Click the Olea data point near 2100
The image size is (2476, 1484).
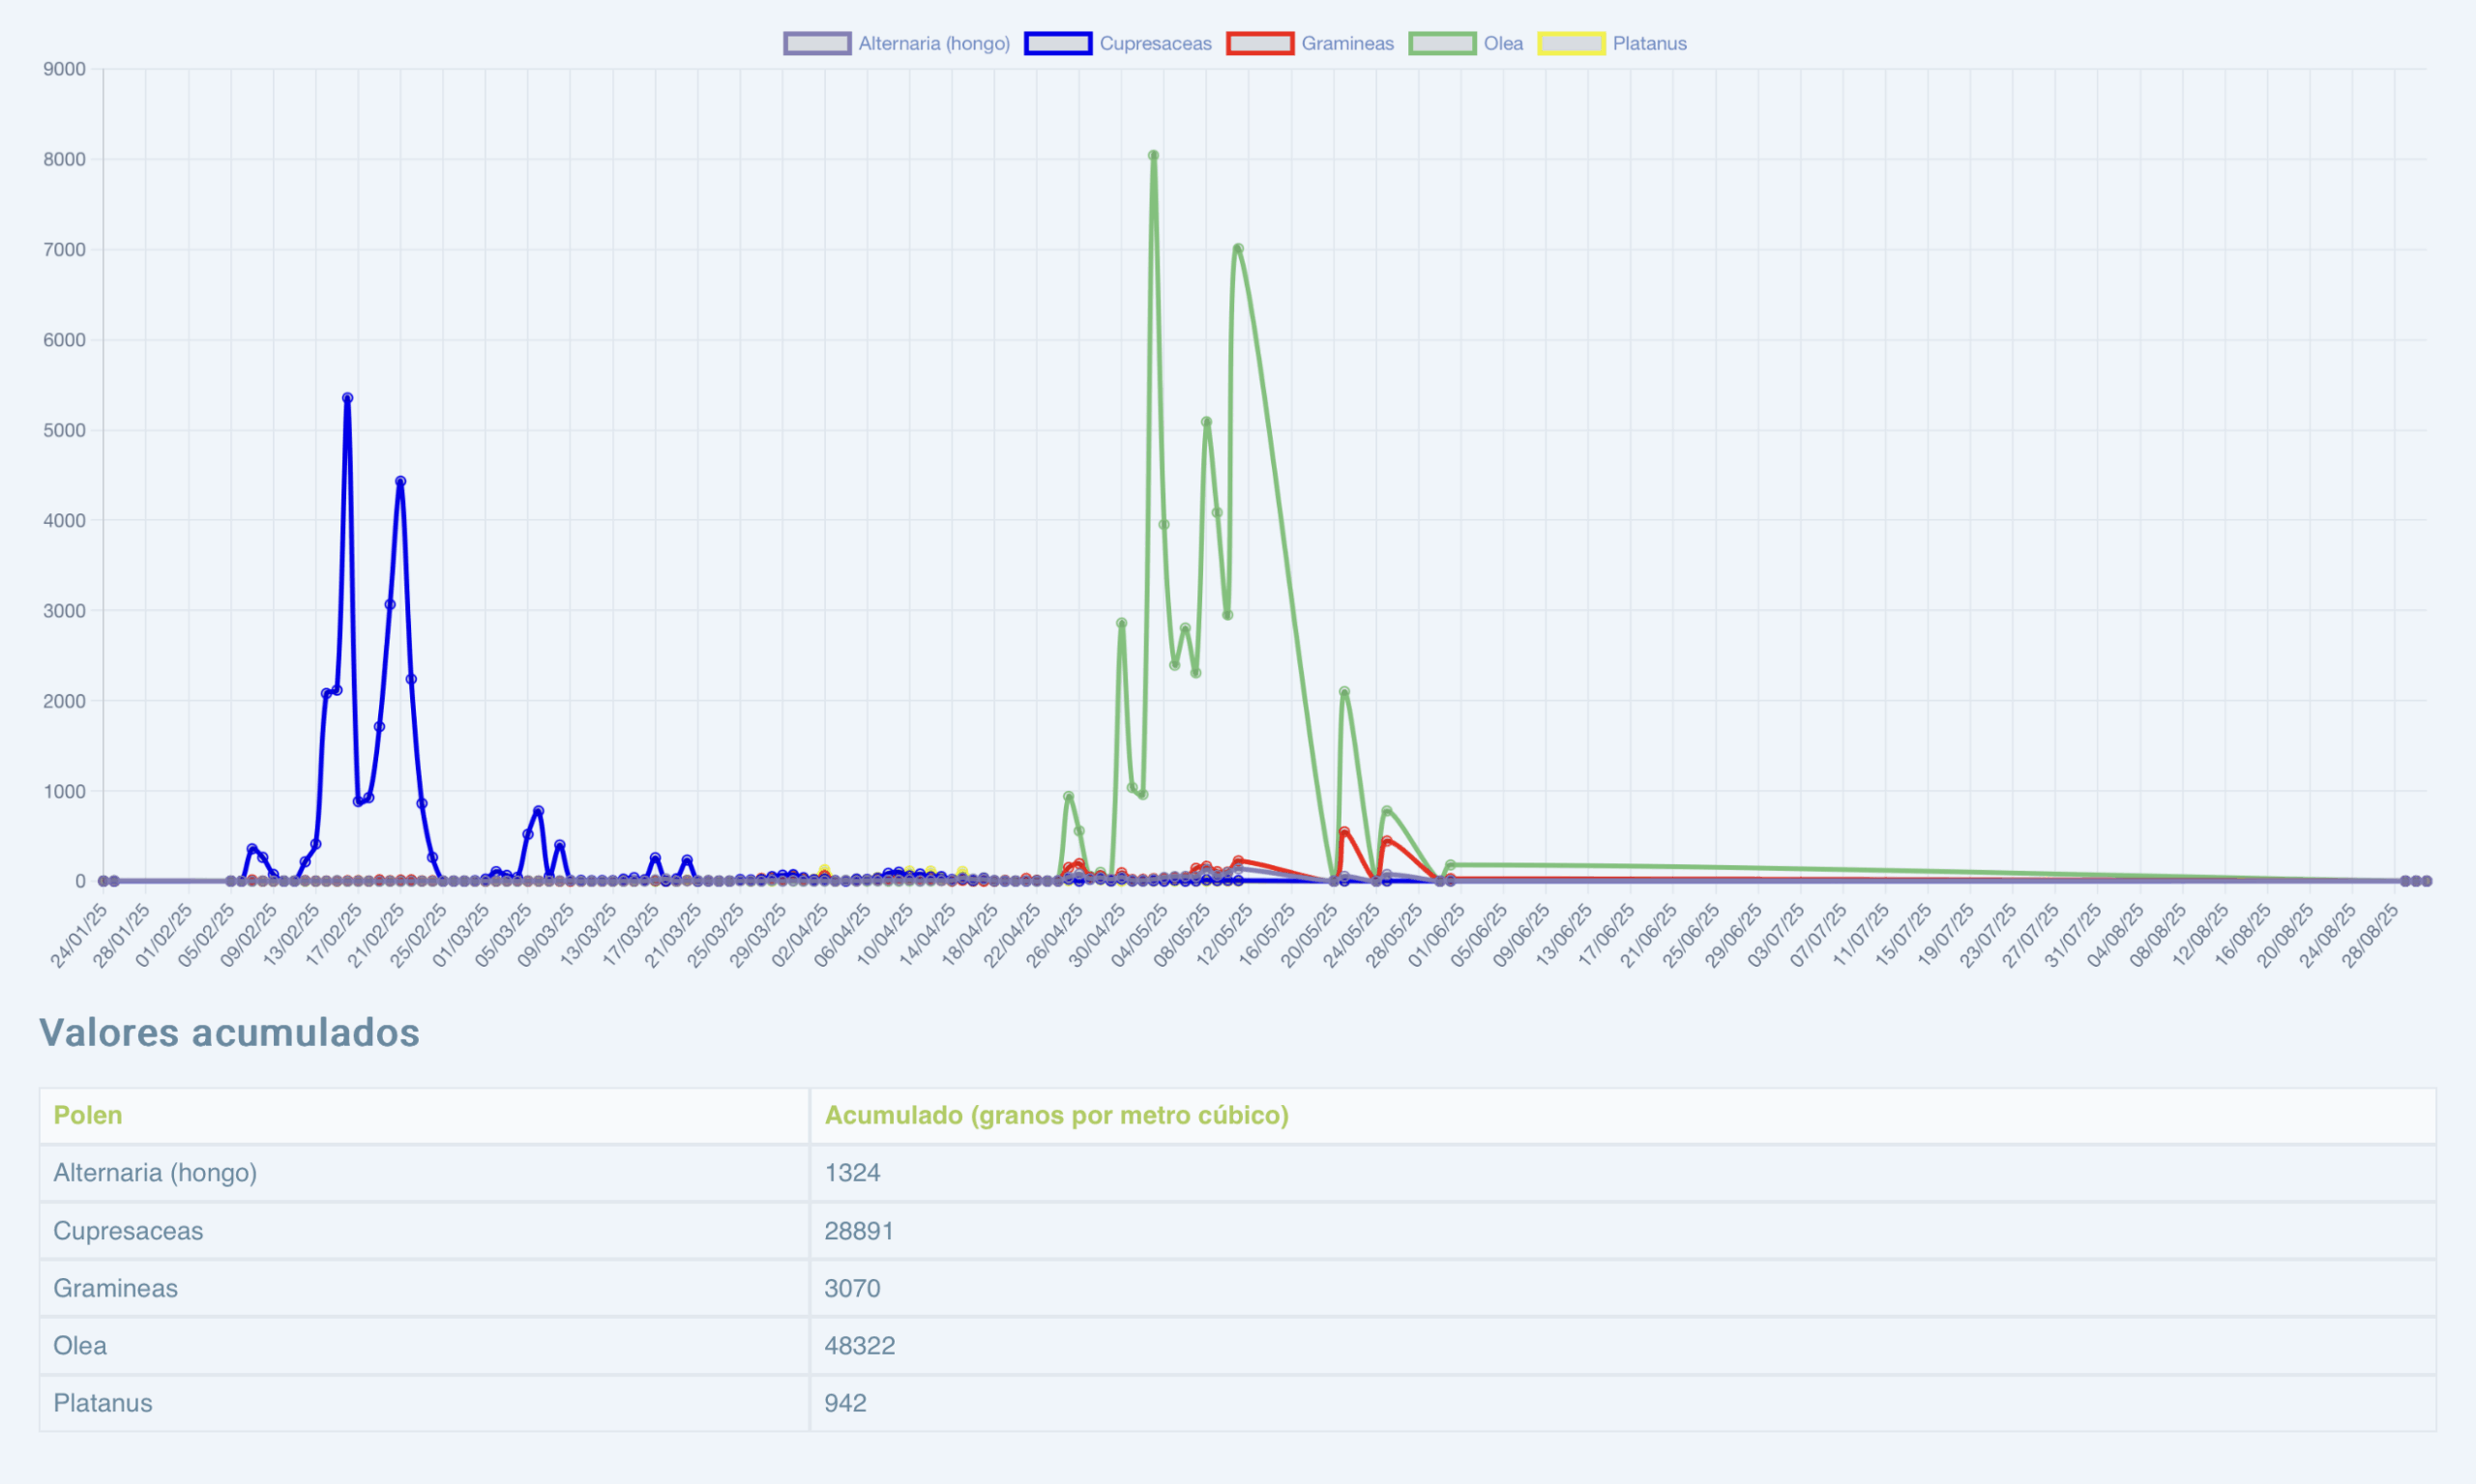pos(1343,691)
